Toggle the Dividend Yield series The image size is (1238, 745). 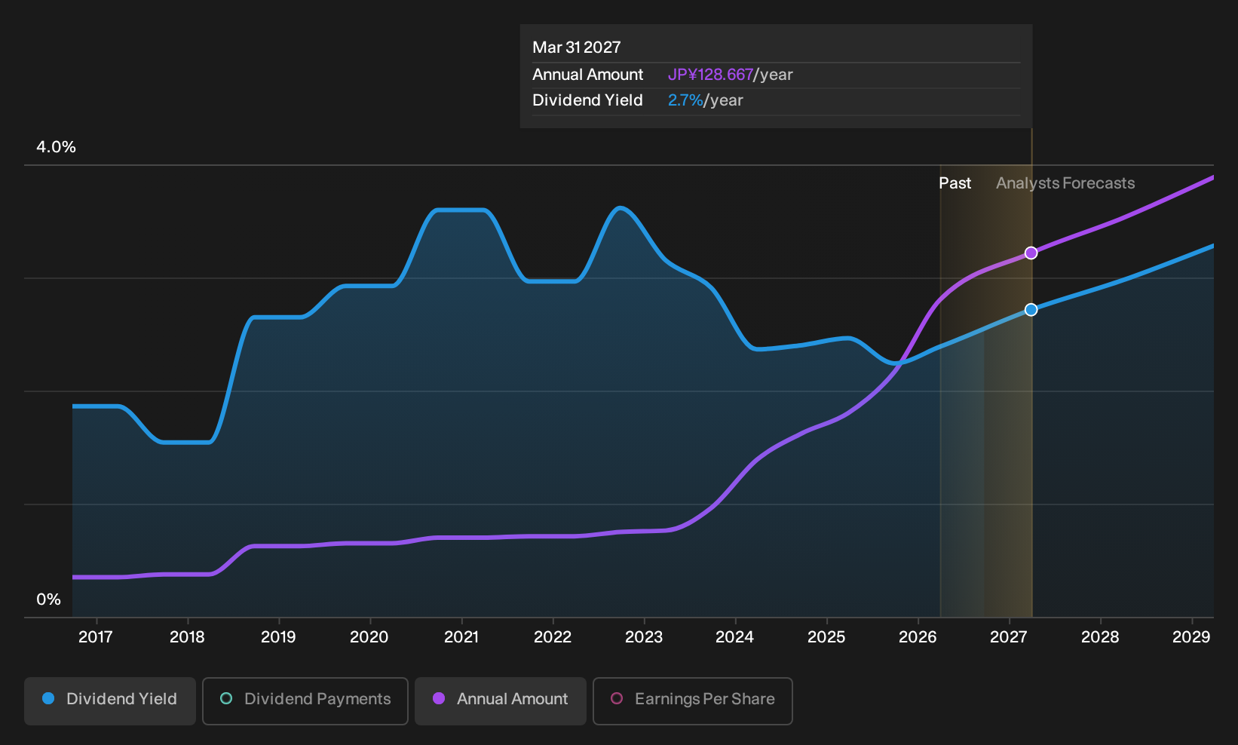110,701
